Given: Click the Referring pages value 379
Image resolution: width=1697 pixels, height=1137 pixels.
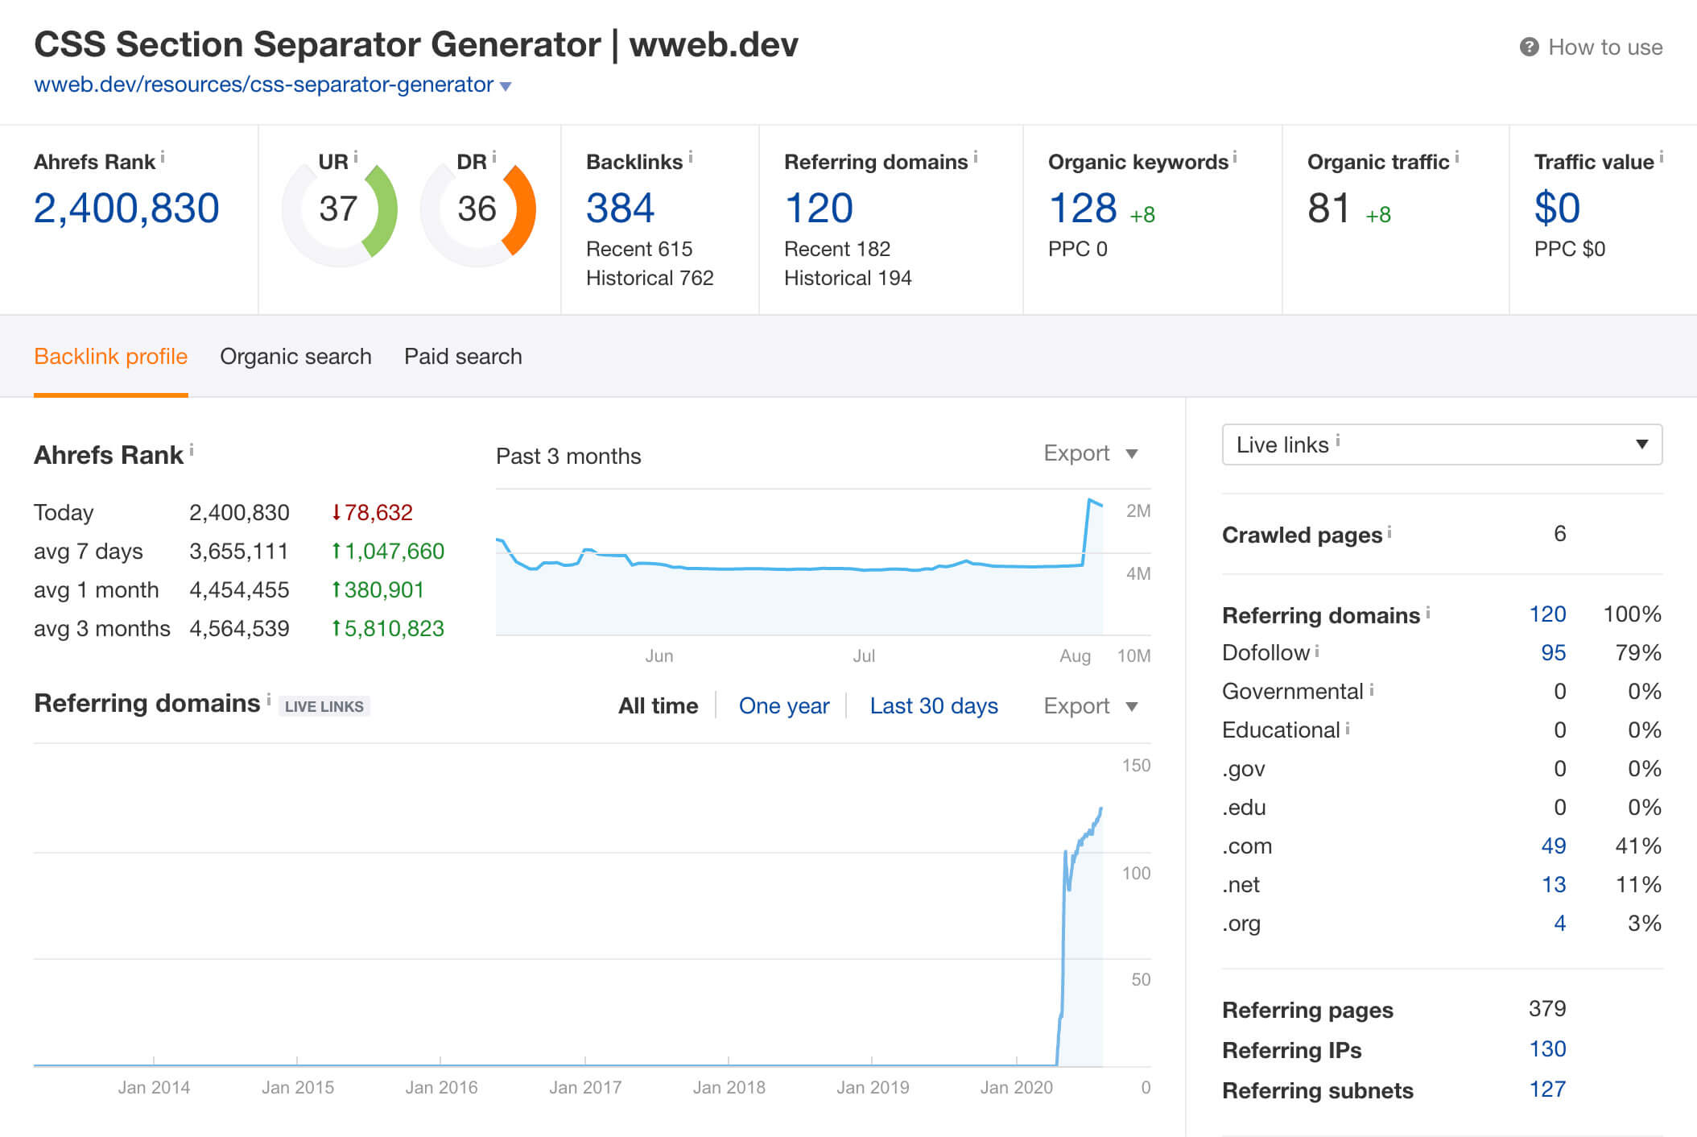Looking at the screenshot, I should pos(1547,1009).
